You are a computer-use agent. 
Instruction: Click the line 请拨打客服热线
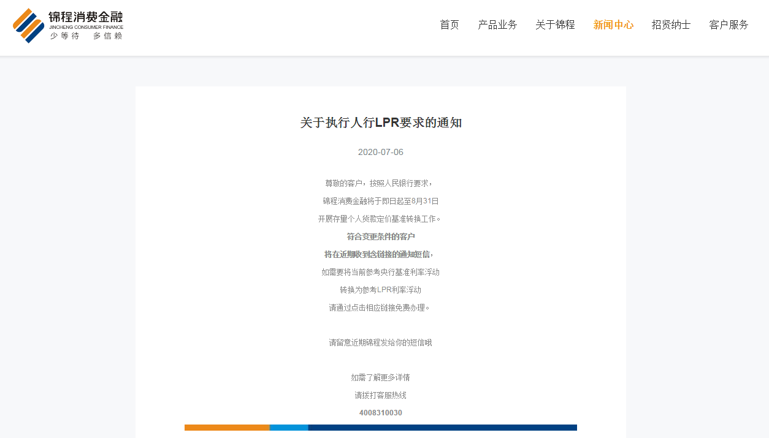(381, 395)
